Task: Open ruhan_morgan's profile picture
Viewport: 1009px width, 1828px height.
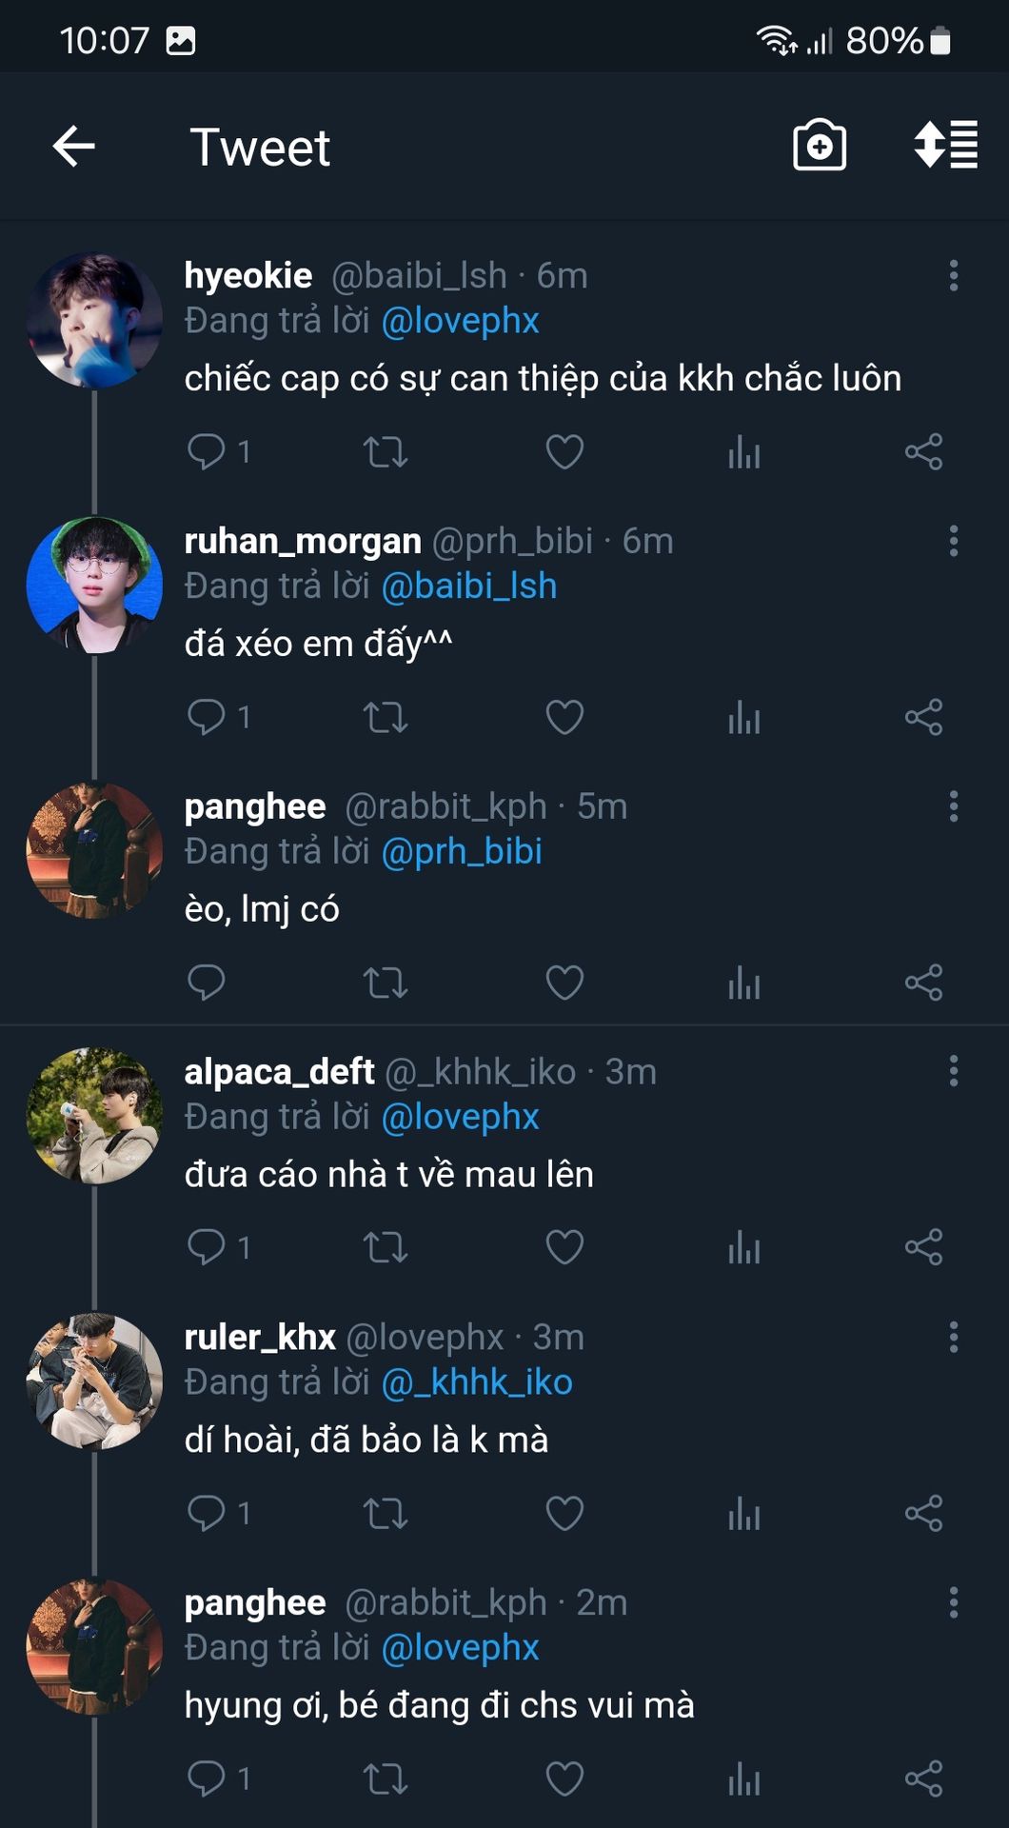Action: coord(94,585)
